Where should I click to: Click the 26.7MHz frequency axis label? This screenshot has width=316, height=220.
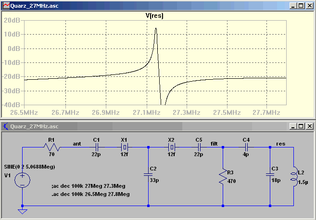click(x=65, y=112)
